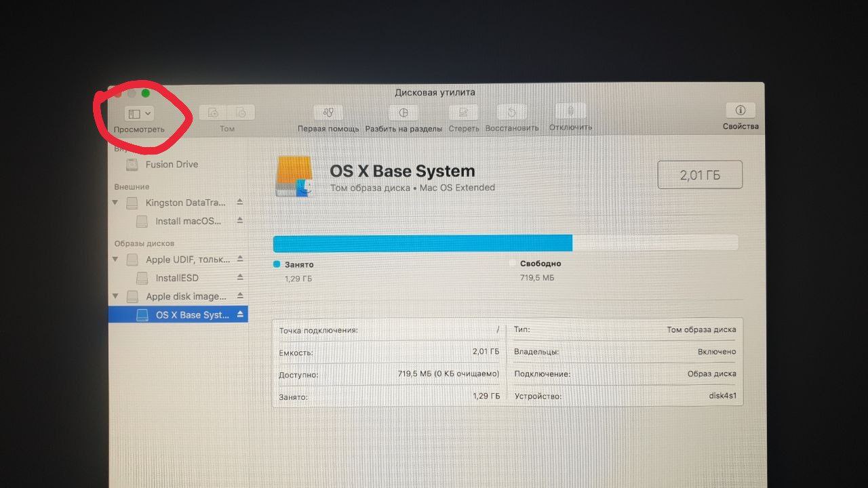Click the add volume icon
Image resolution: width=868 pixels, height=488 pixels.
(213, 113)
